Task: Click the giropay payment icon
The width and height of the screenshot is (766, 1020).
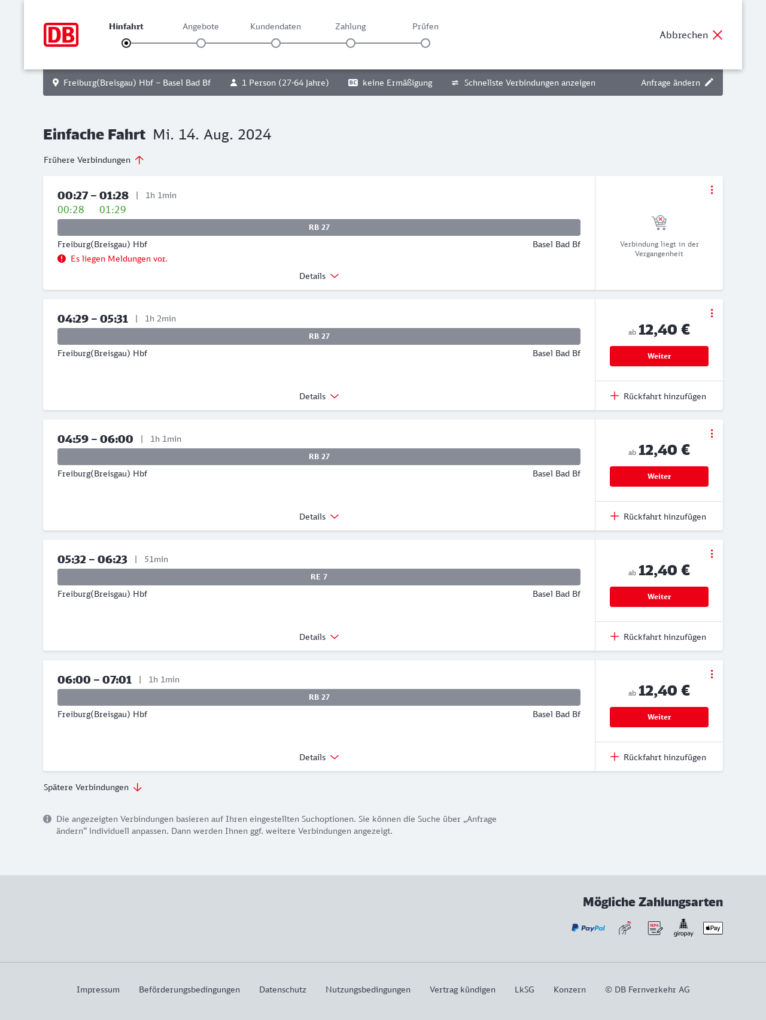Action: click(x=683, y=928)
